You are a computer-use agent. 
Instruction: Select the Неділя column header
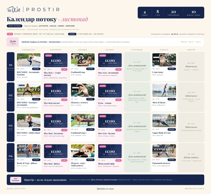point(191,50)
